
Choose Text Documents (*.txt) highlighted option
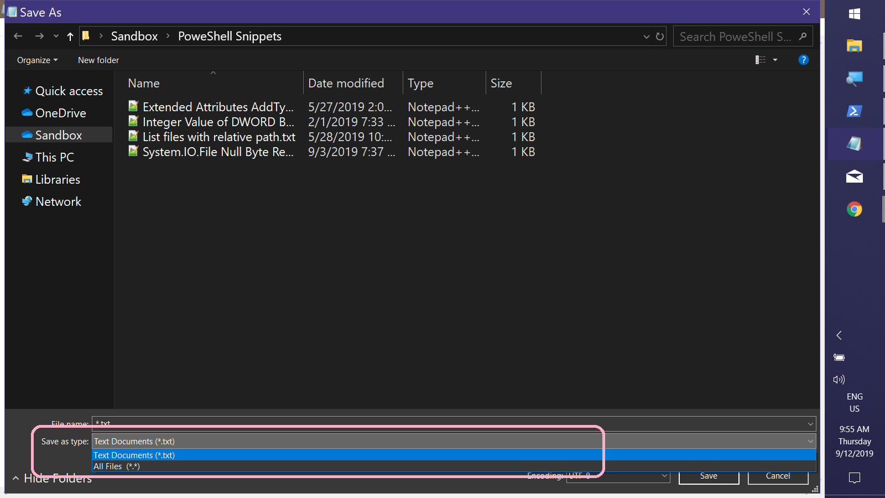(454, 455)
